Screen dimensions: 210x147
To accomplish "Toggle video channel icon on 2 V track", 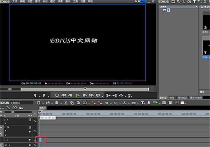I will [x=30, y=120].
